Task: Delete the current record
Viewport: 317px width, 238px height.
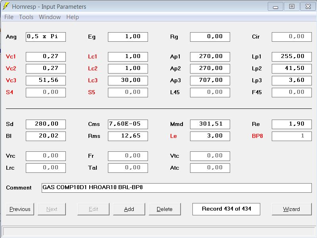Action: coord(165,209)
